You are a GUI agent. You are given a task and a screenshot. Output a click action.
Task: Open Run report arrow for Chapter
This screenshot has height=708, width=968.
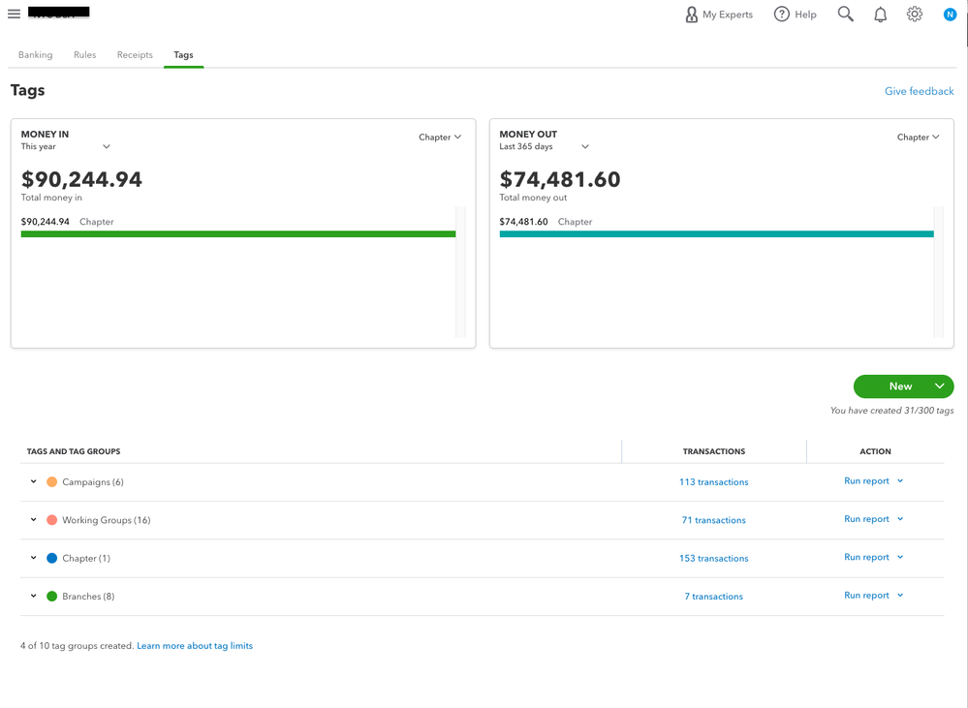click(900, 558)
